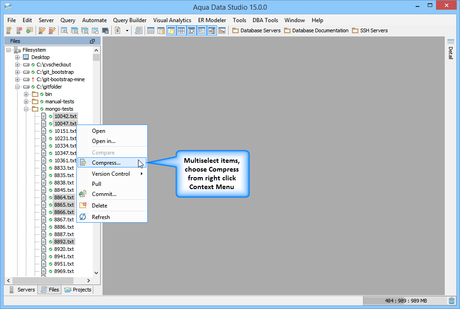Expand the bin folder node

pos(26,94)
